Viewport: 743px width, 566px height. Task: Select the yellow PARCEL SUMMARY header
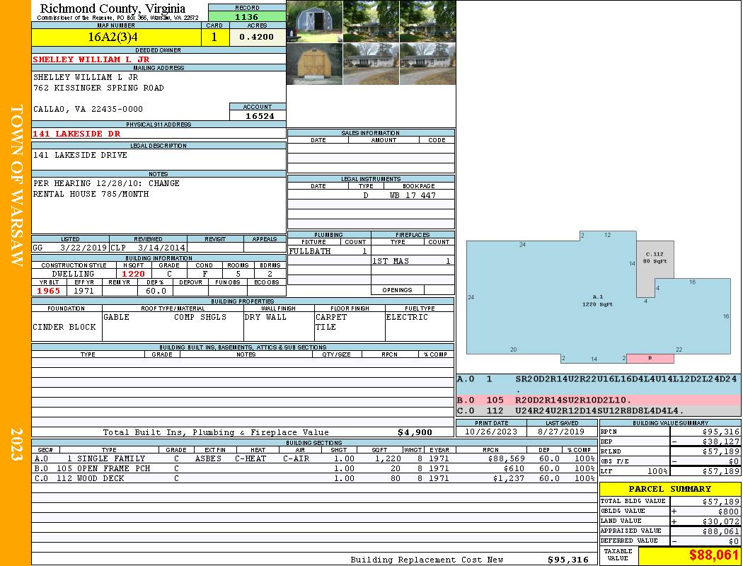click(x=669, y=489)
